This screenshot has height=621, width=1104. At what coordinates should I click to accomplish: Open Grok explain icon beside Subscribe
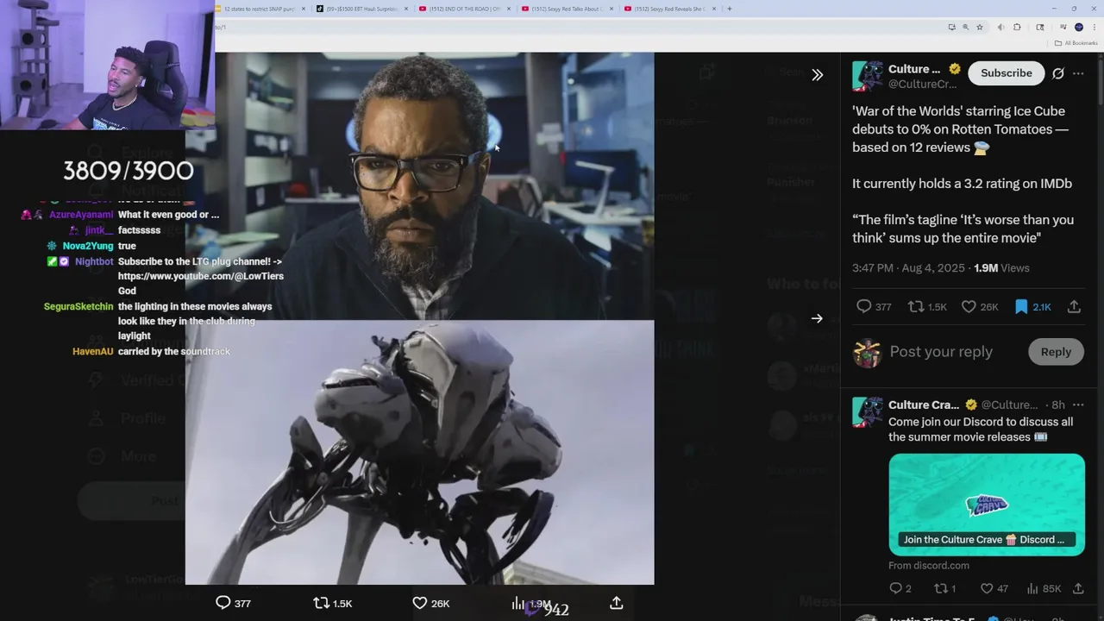1058,73
